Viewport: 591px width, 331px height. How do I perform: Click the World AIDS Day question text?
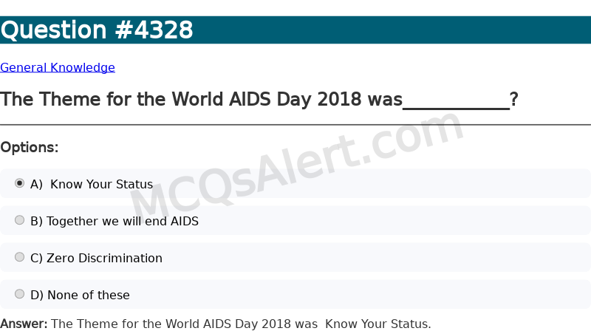coord(201,100)
